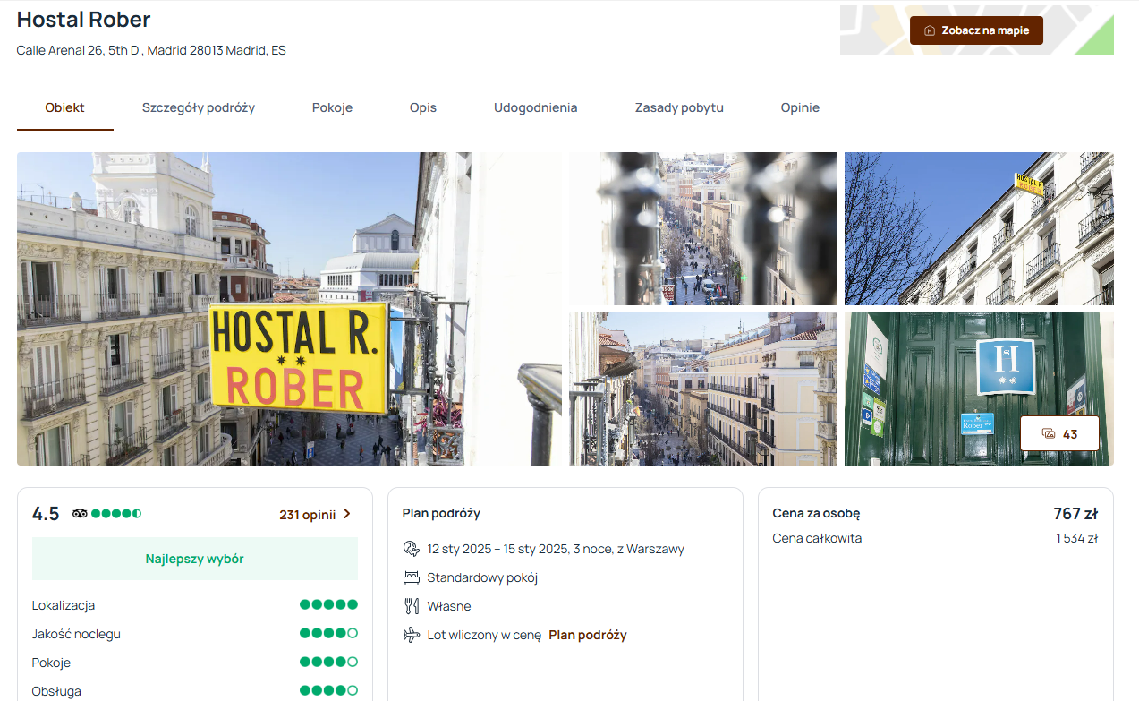Click the bed icon next to Standardowy pokój
The width and height of the screenshot is (1139, 701).
(x=412, y=577)
